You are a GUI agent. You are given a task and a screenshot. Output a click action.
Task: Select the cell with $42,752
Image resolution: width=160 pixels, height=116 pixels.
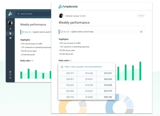pos(68,97)
